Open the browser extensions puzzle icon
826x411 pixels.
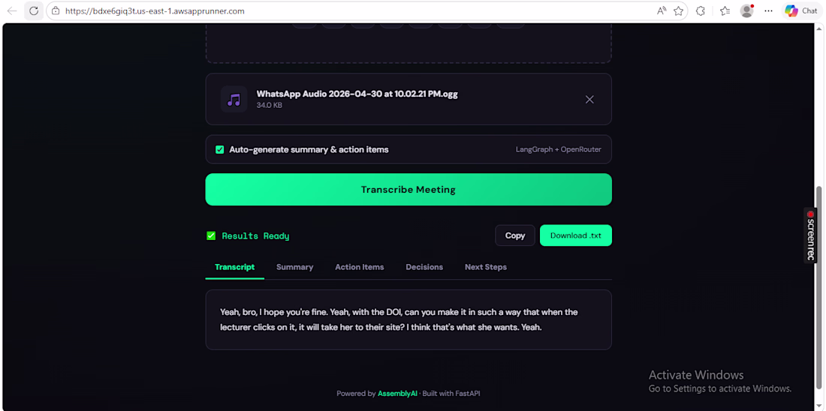coord(700,10)
